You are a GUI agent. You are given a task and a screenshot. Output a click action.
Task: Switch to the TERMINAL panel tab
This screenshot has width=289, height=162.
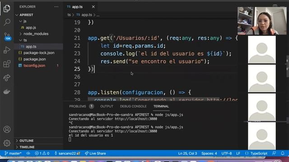pyautogui.click(x=161, y=106)
